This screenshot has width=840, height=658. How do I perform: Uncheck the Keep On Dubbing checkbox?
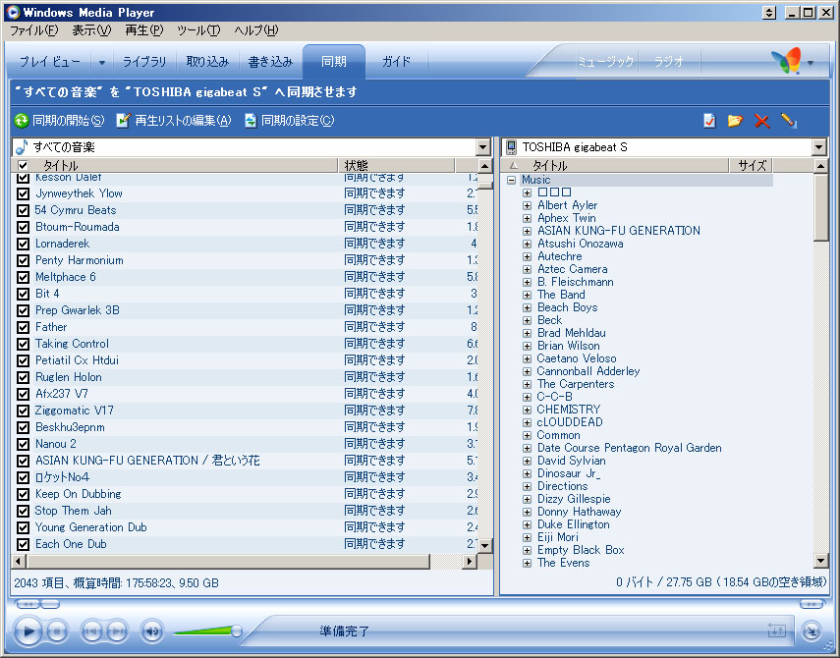tap(23, 494)
